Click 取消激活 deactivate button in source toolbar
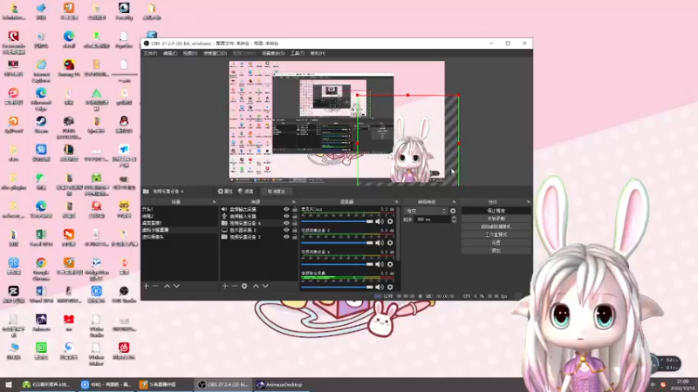 click(x=276, y=191)
